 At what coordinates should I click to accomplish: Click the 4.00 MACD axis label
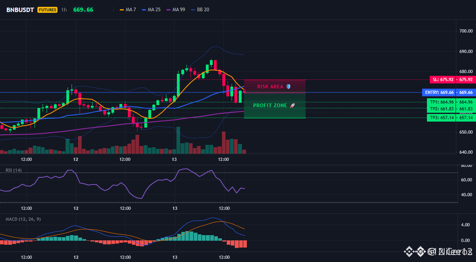[x=466, y=225]
